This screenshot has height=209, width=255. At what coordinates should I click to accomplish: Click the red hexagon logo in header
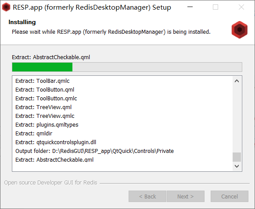[x=240, y=30]
